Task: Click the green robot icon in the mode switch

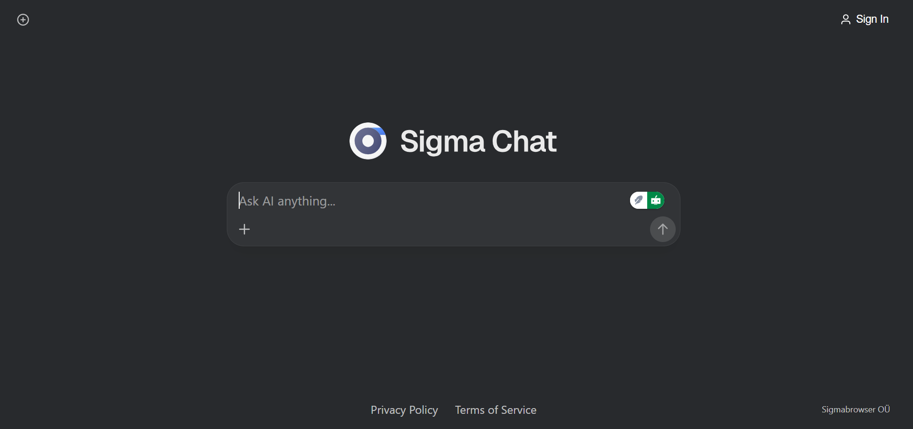Action: coord(656,200)
